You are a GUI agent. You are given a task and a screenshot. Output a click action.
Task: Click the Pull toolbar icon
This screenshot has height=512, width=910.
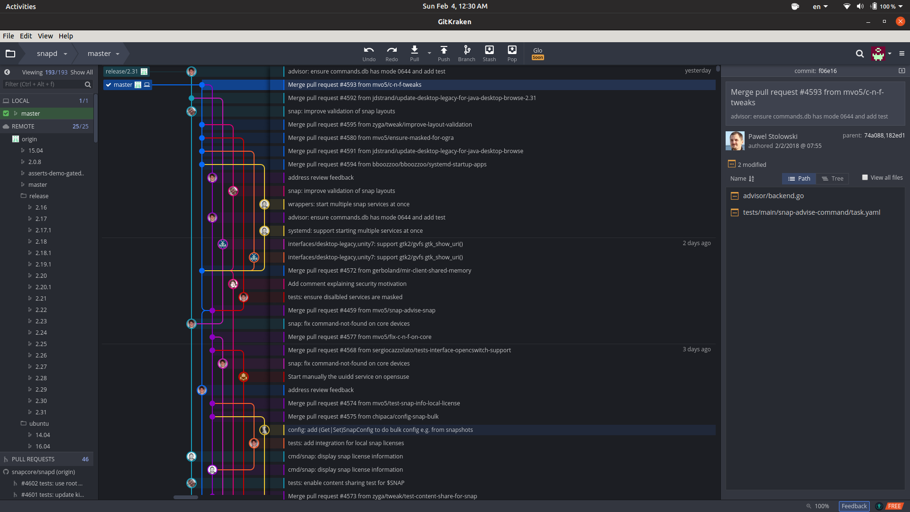(414, 54)
